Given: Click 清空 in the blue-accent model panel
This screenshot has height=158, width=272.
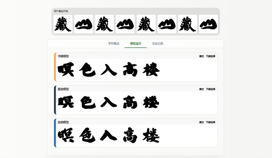Looking at the screenshot, I should [201, 122].
